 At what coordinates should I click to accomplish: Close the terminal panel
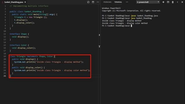coord(182,2)
